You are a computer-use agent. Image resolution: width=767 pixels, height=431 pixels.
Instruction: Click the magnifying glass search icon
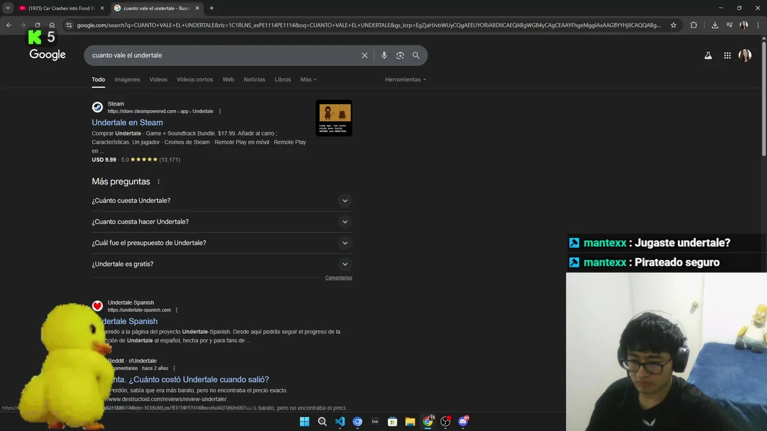pyautogui.click(x=416, y=55)
